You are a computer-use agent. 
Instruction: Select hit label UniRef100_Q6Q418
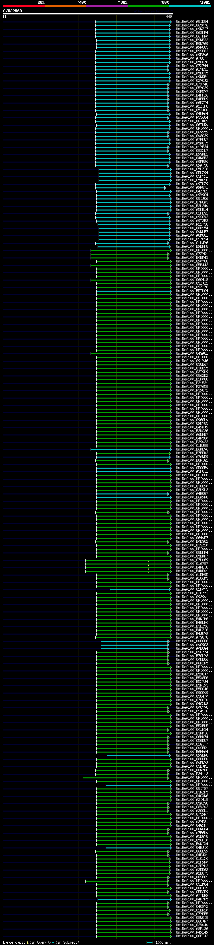click(192, 280)
